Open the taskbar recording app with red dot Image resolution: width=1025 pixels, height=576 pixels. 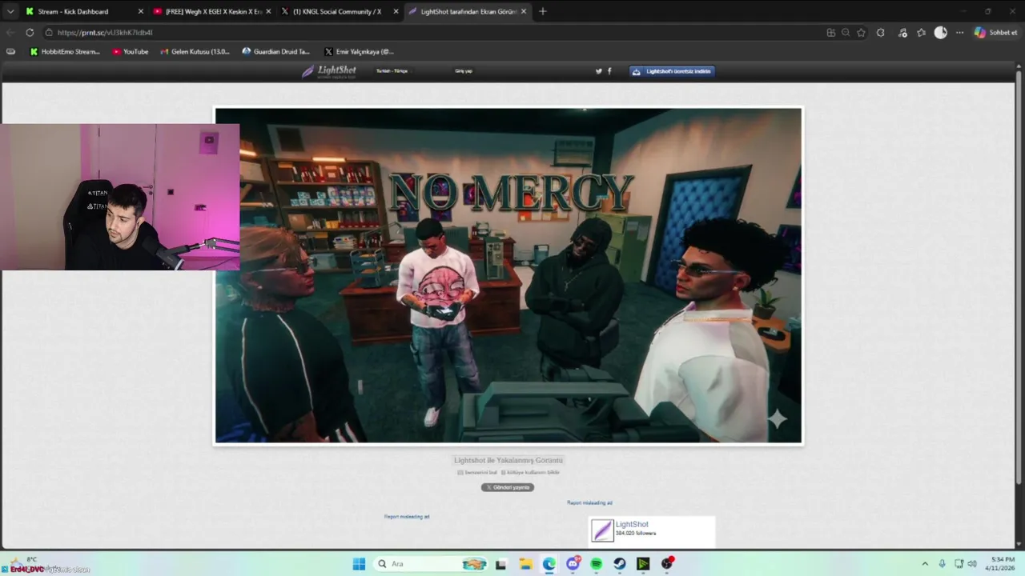tap(667, 564)
